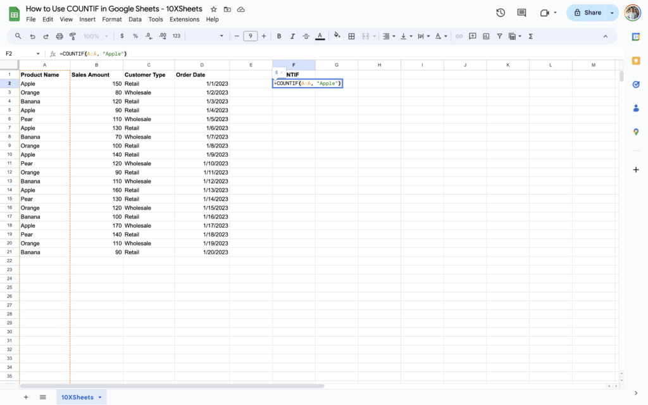Select the Italic formatting icon

tap(292, 36)
